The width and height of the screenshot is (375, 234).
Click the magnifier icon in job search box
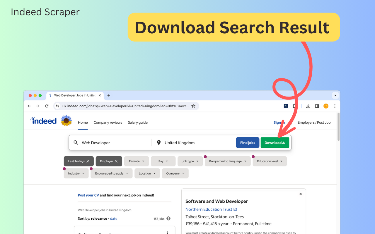click(x=76, y=143)
